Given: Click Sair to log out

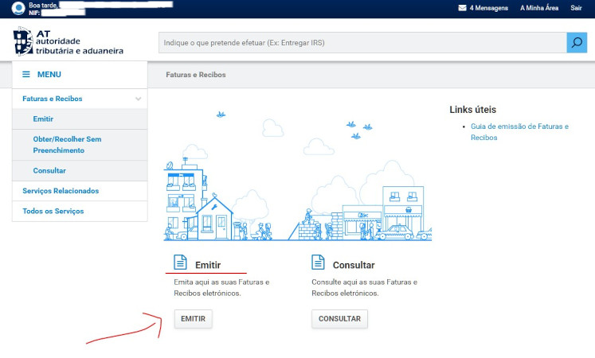Looking at the screenshot, I should (576, 8).
